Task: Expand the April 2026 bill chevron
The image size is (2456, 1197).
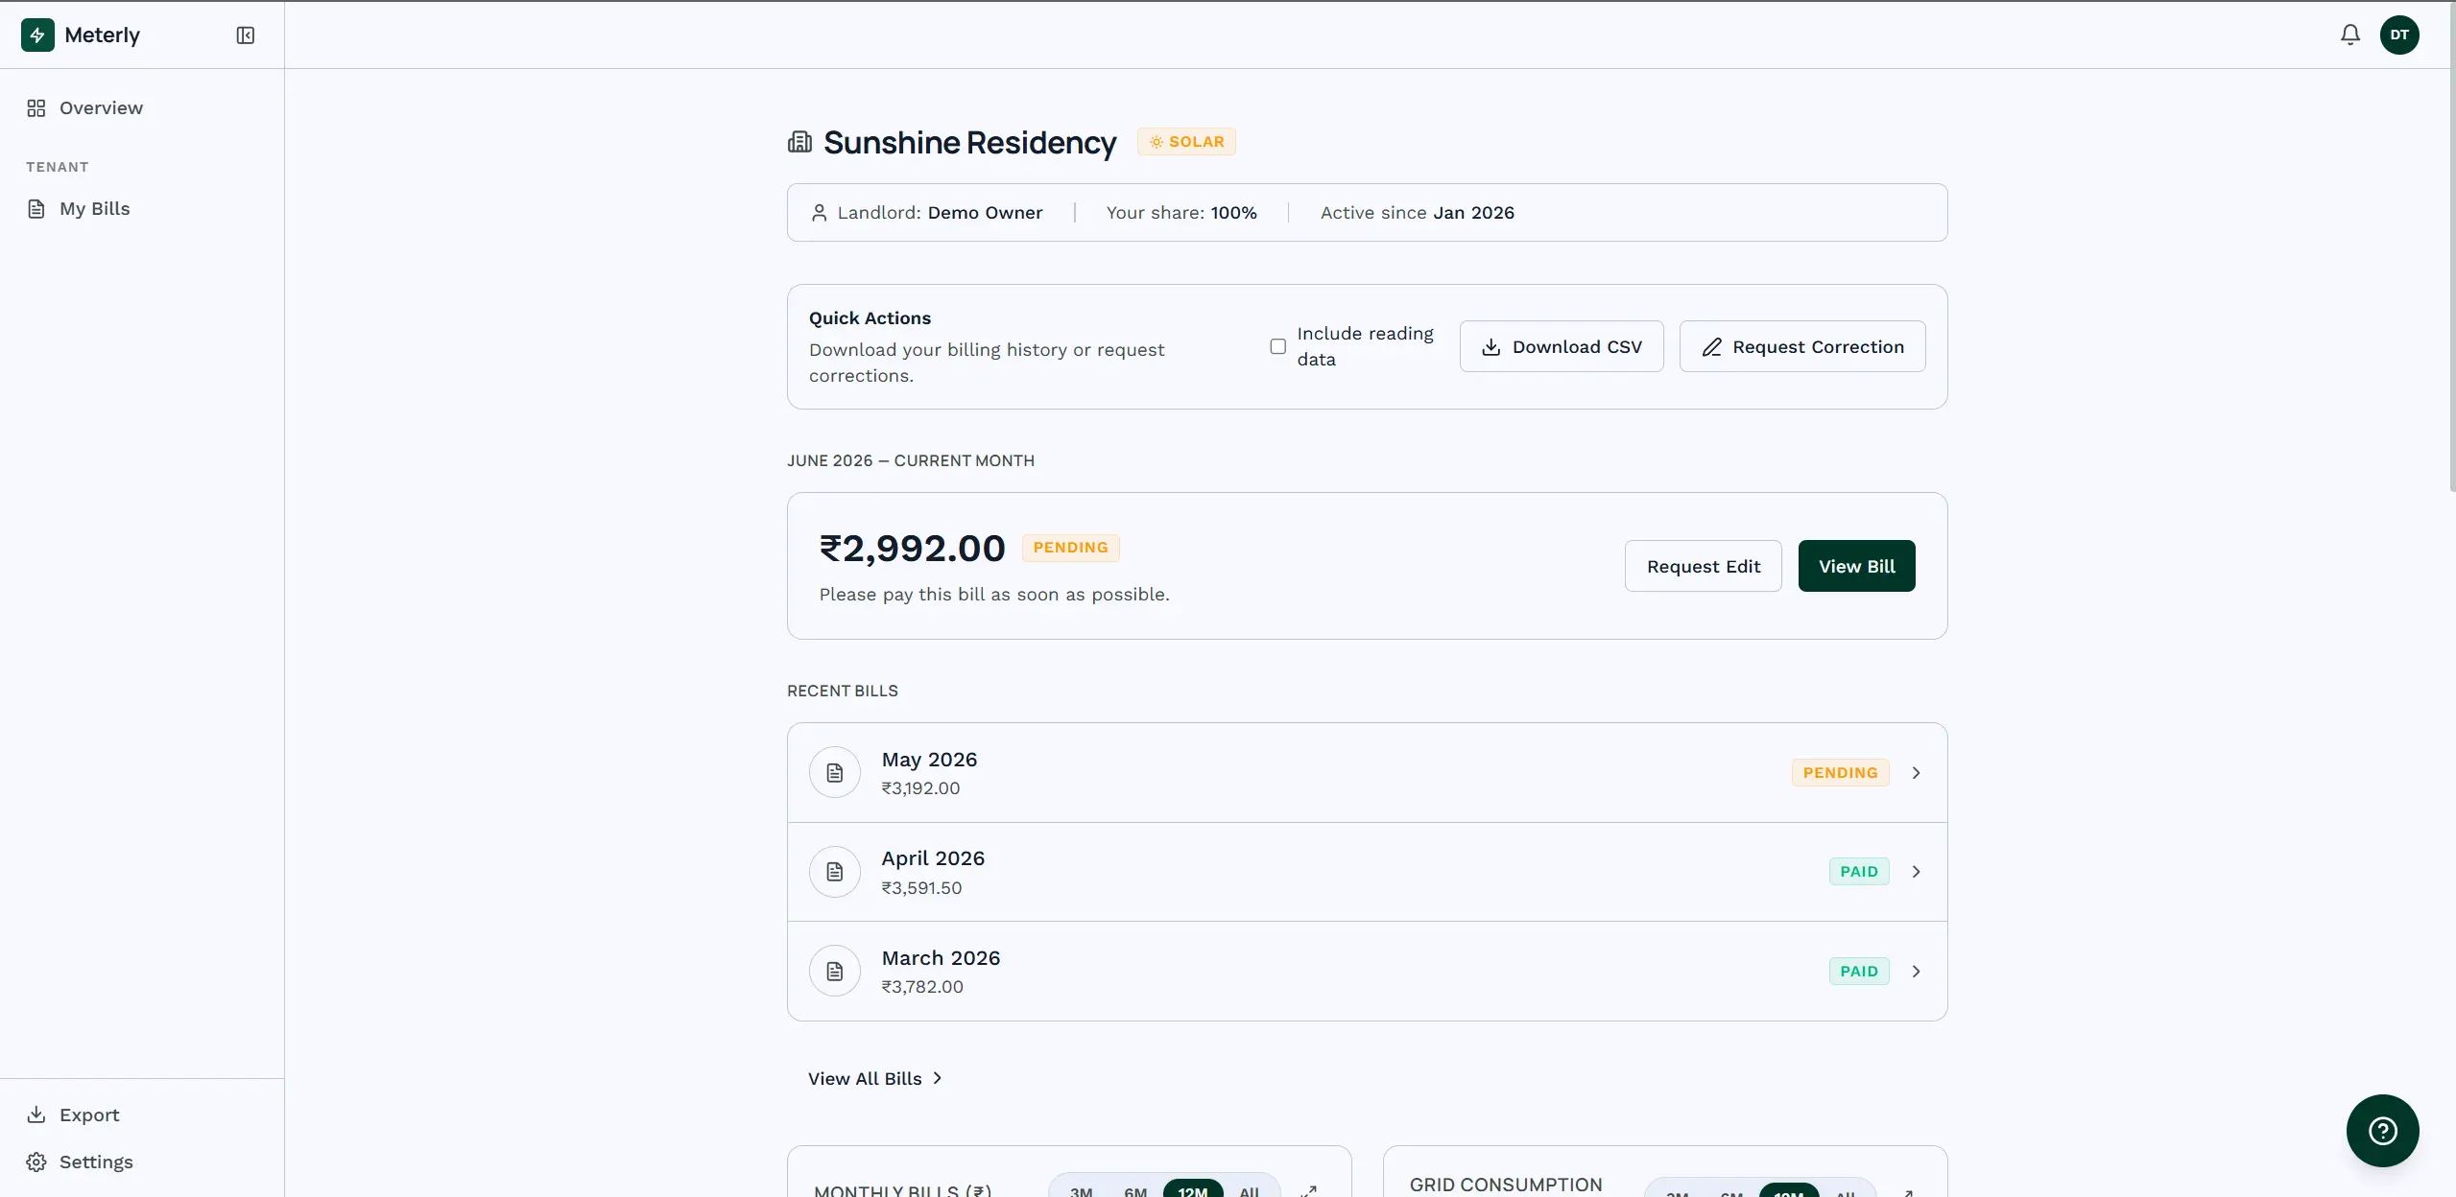Action: tap(1916, 872)
